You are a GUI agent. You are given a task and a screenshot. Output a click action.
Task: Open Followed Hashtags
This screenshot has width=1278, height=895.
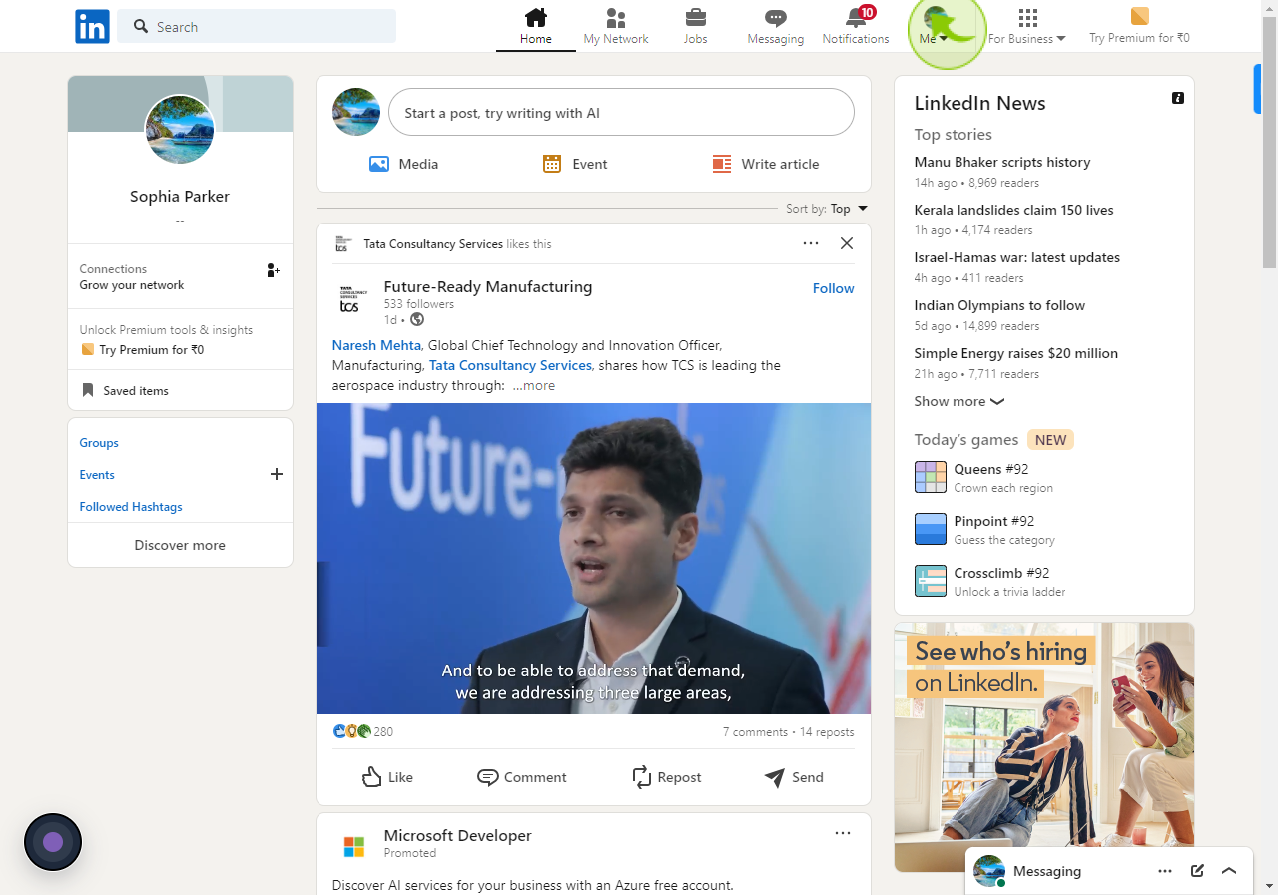(x=131, y=507)
